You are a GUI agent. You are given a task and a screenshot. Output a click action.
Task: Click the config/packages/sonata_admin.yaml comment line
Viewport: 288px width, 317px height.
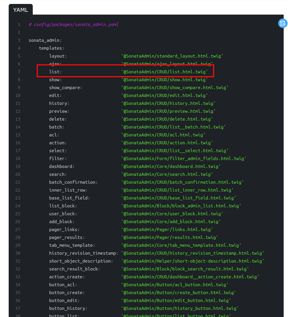73,24
